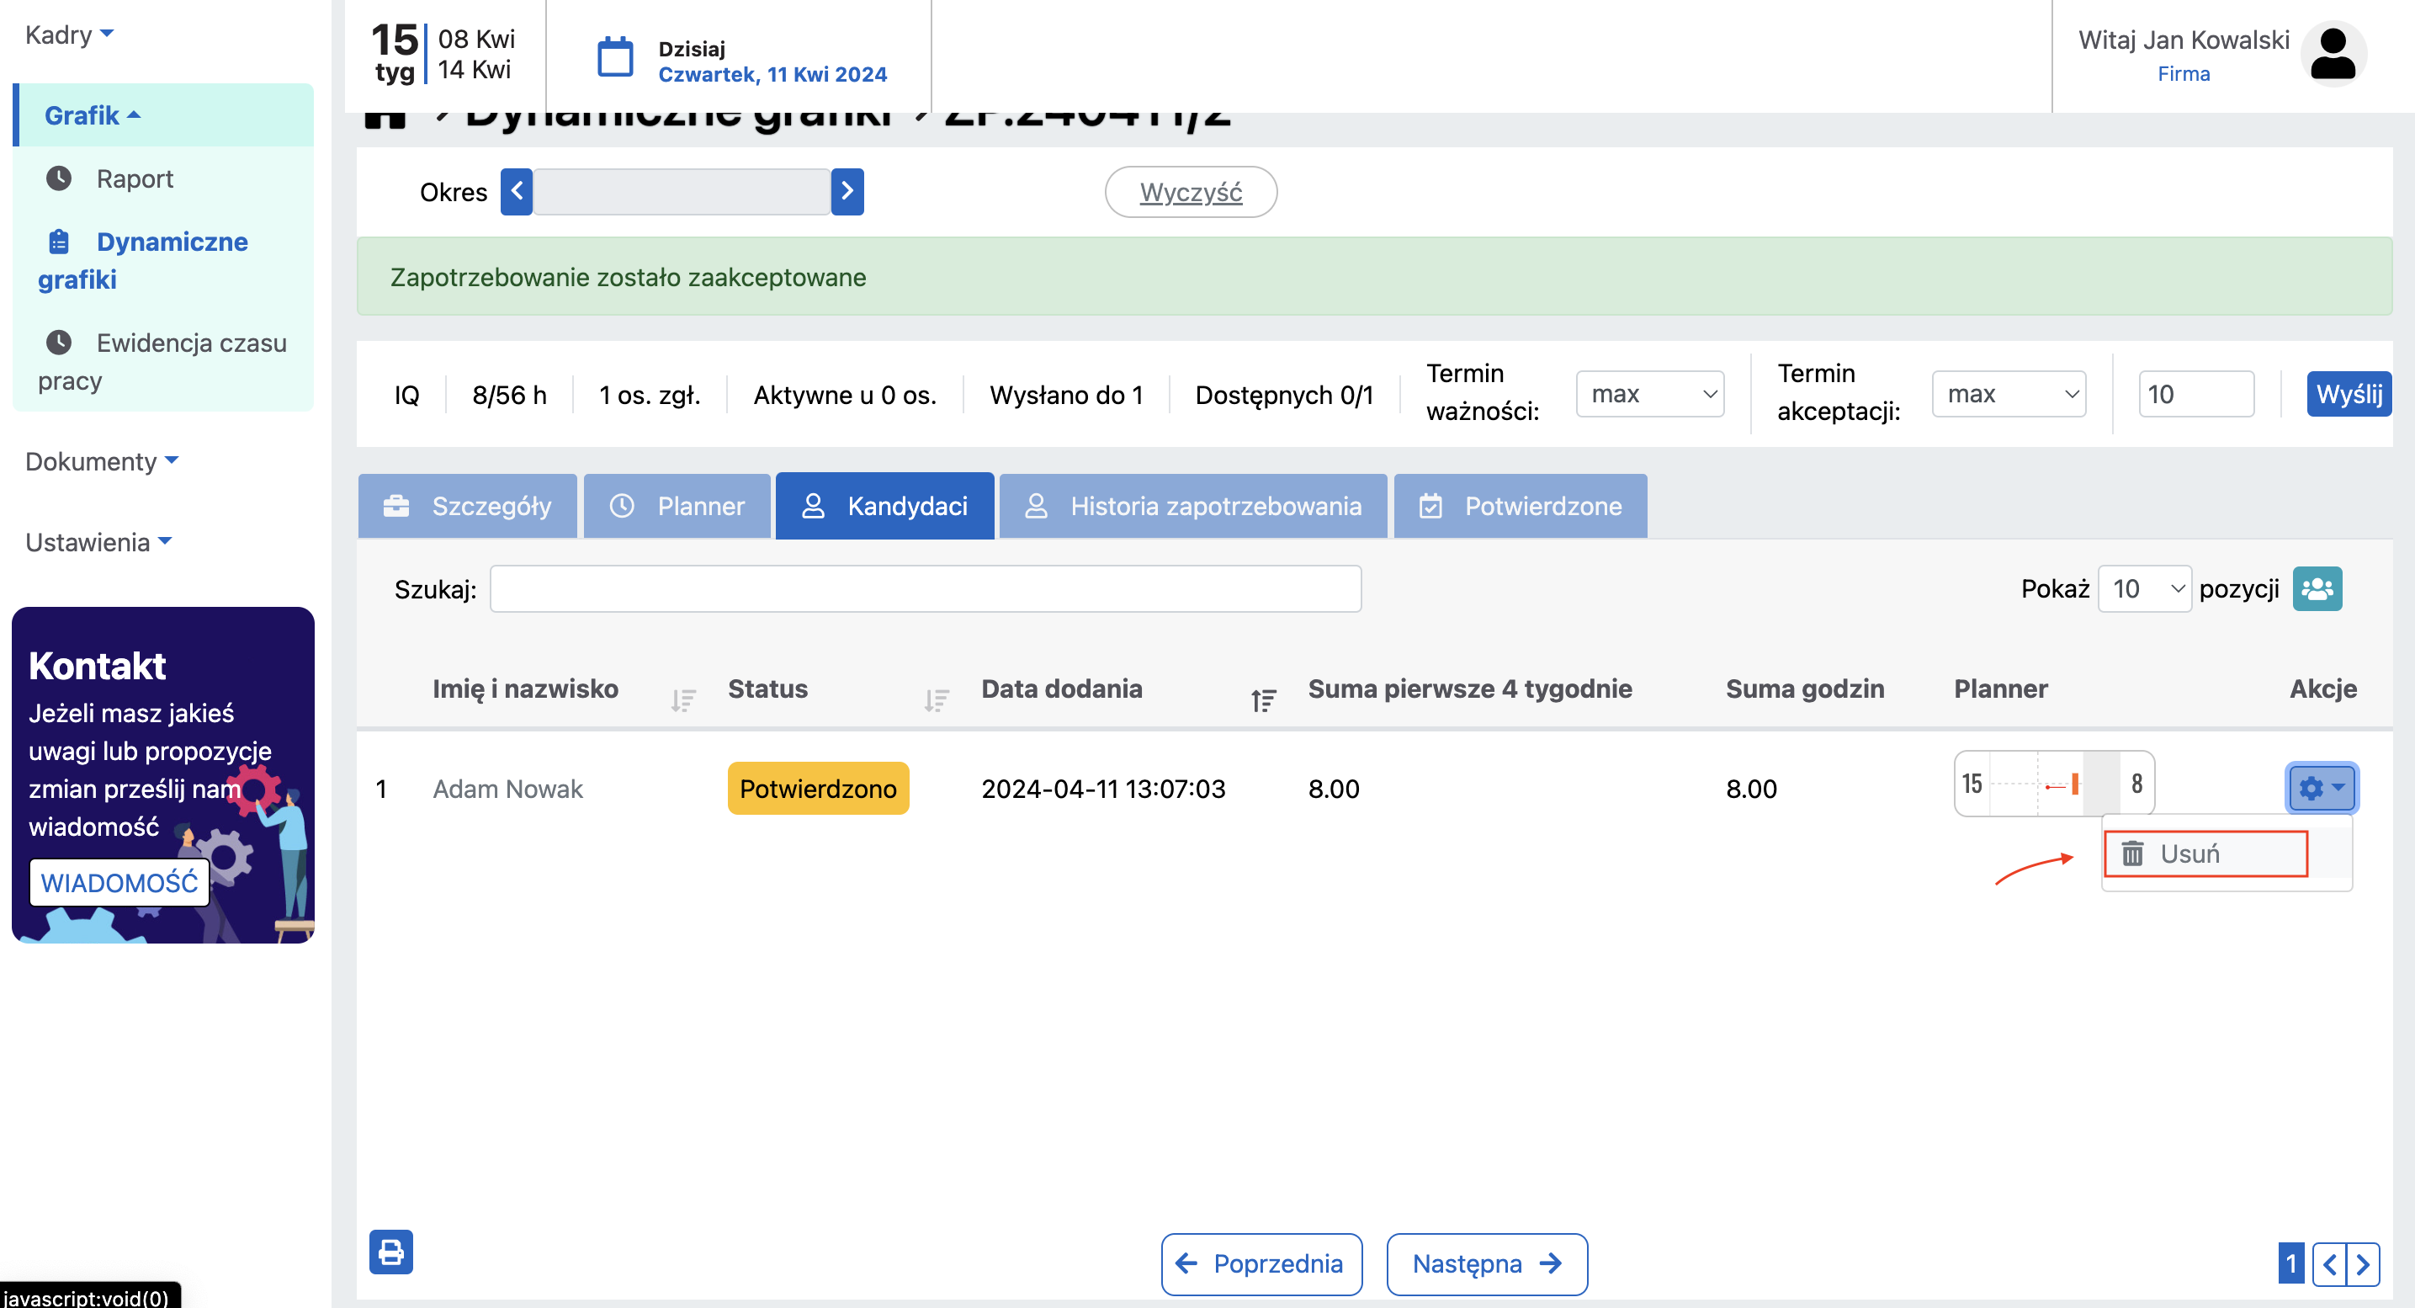
Task: Switch to Historia zapotrzebowania tab
Action: click(x=1192, y=507)
